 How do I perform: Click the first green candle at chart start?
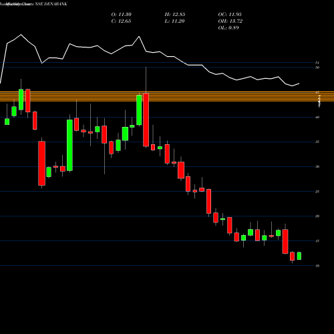(x=7, y=122)
